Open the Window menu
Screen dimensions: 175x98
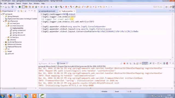tap(36, 4)
